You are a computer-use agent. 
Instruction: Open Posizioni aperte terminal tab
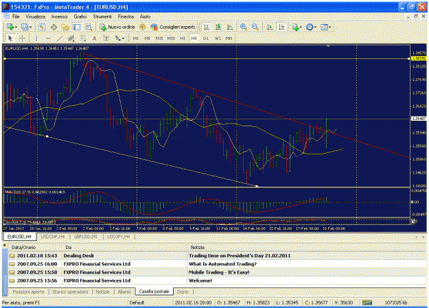point(28,292)
